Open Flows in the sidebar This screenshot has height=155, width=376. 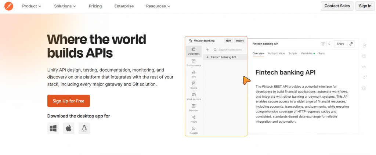pyautogui.click(x=194, y=119)
